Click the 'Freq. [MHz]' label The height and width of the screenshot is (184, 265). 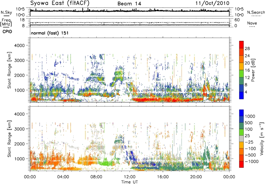click(x=6, y=23)
